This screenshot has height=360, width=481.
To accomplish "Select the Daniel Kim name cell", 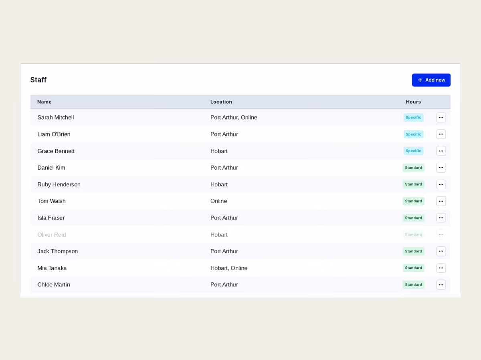I will point(51,168).
